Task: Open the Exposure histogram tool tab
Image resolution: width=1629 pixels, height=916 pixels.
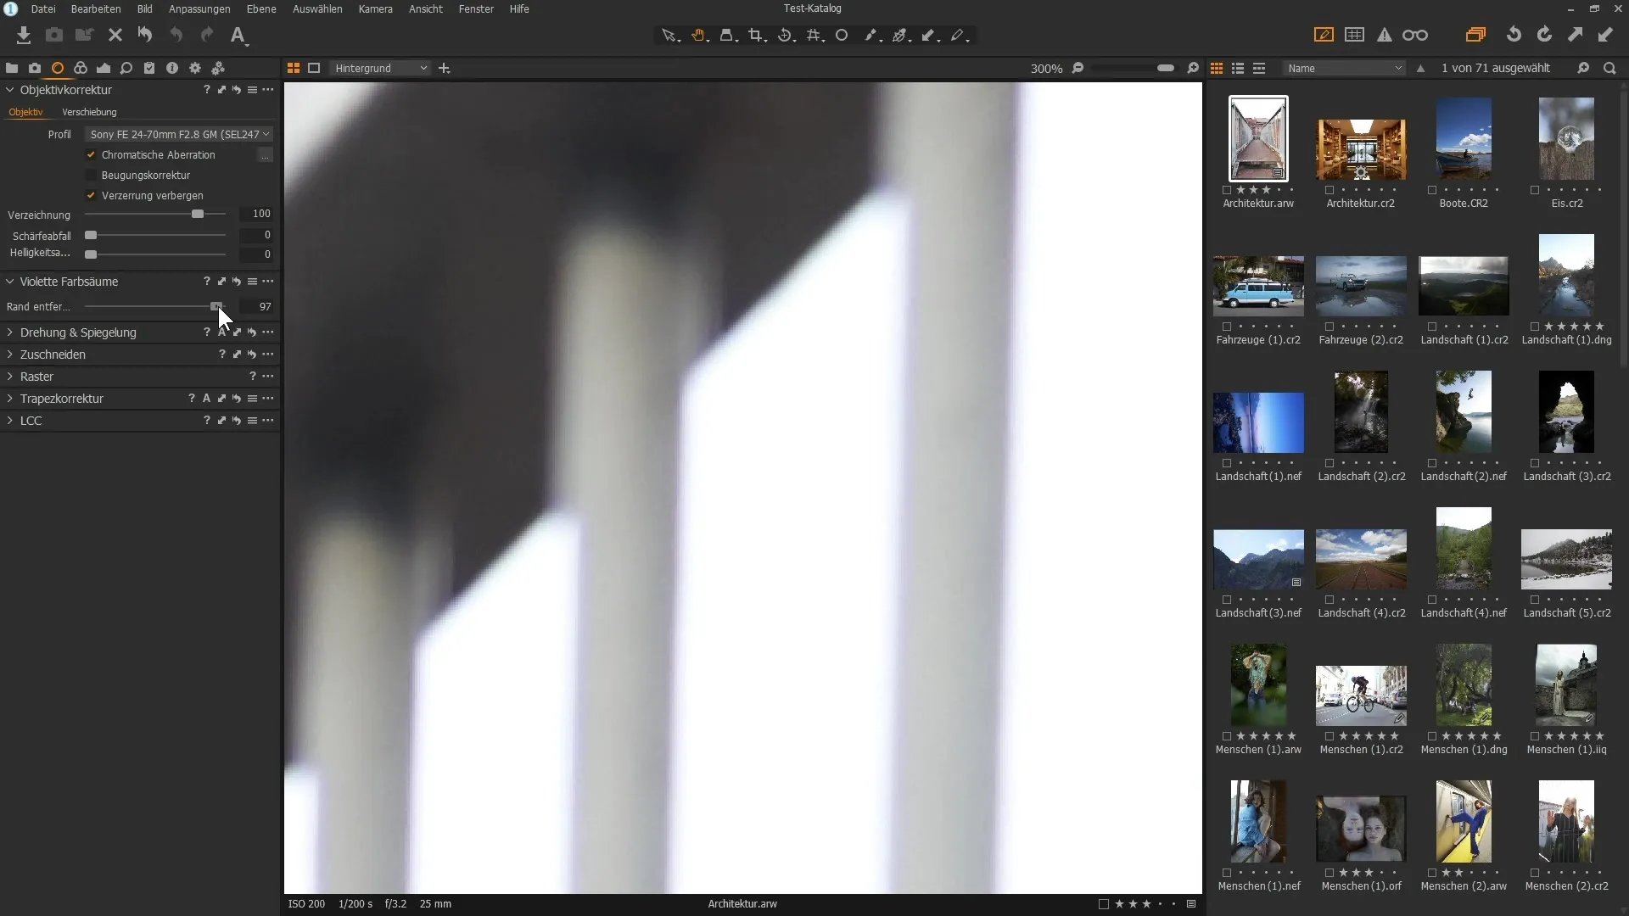Action: (104, 68)
